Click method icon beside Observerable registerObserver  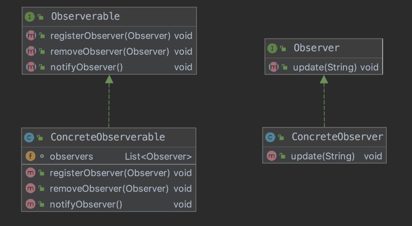pos(31,35)
